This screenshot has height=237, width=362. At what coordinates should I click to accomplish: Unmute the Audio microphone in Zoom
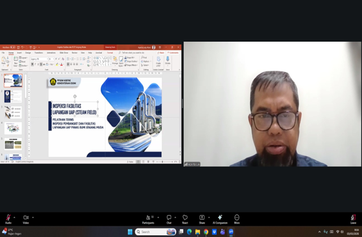tap(8, 218)
